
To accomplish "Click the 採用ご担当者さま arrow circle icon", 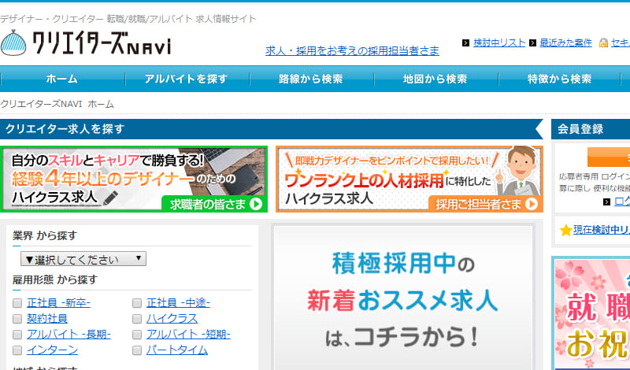I will click(x=531, y=204).
